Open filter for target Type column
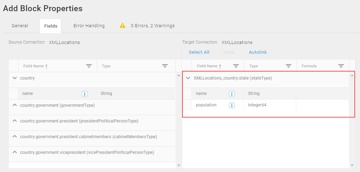This screenshot has width=360, height=172. [x=288, y=66]
